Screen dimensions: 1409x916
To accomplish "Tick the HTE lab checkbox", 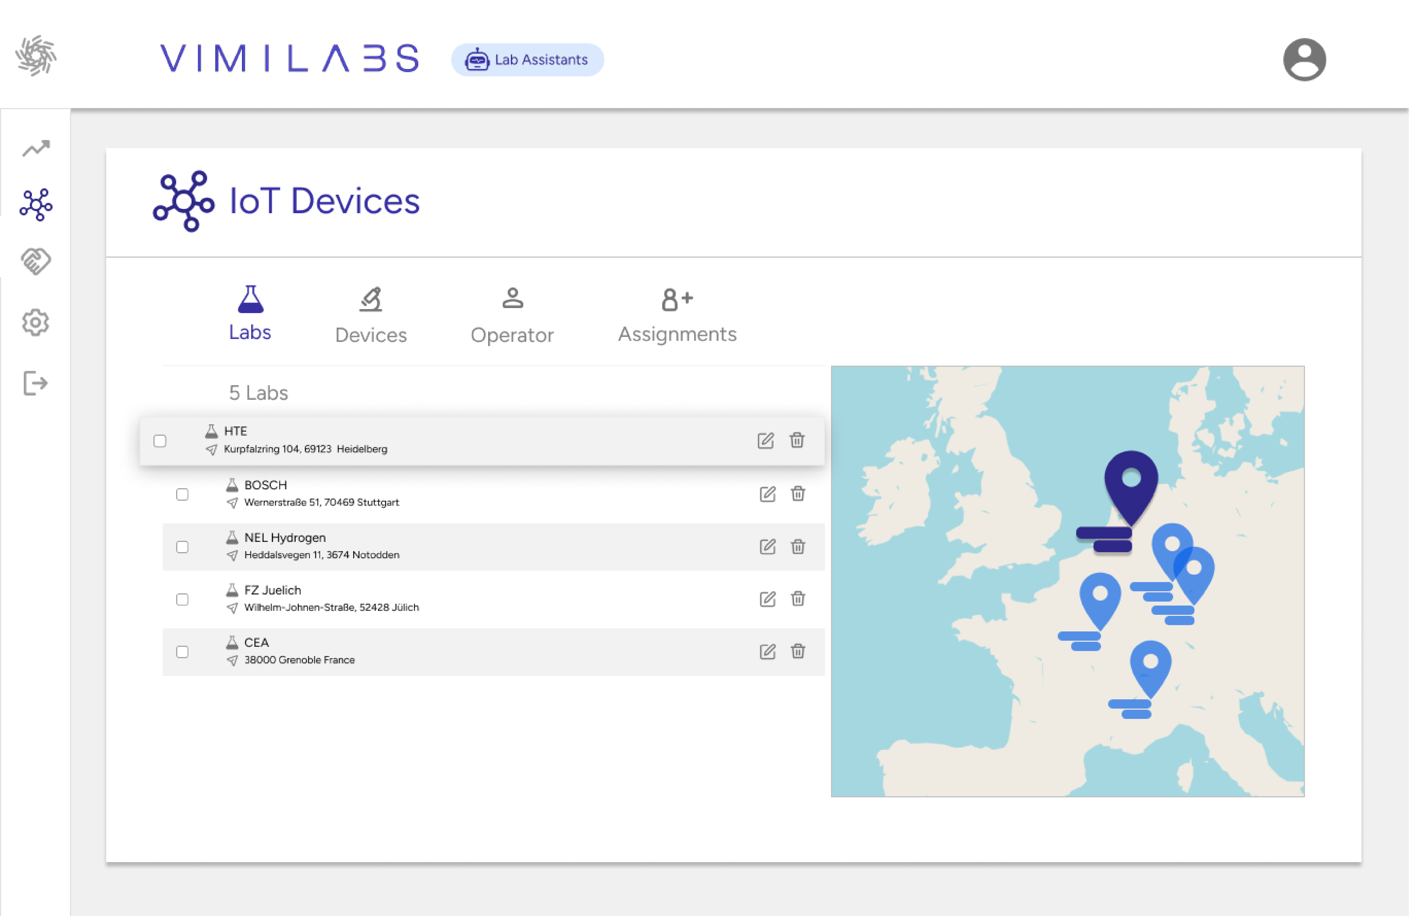I will pos(160,441).
